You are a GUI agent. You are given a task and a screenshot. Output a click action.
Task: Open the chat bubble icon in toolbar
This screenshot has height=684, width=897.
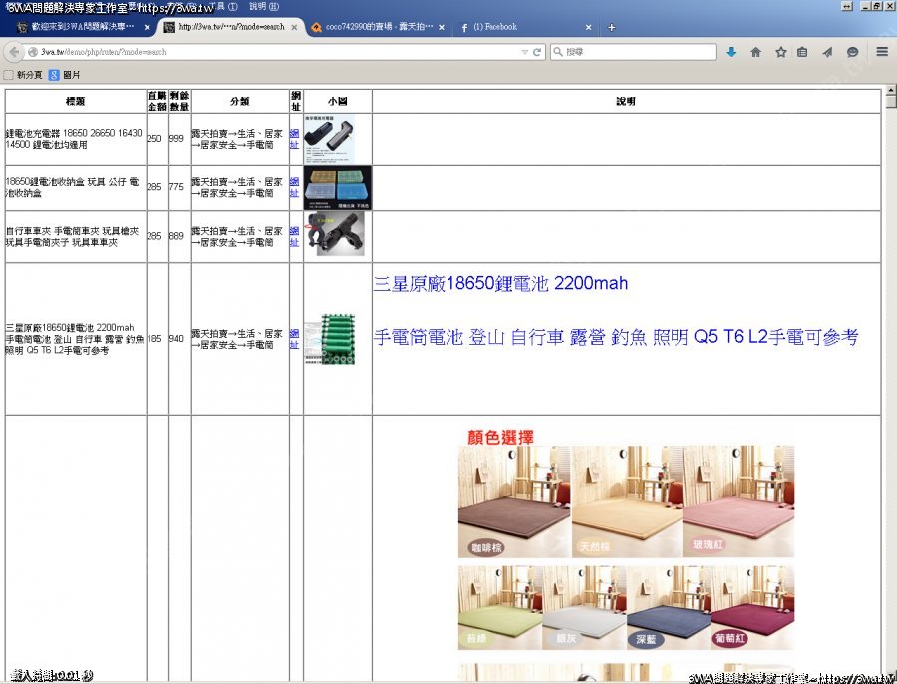pos(852,52)
